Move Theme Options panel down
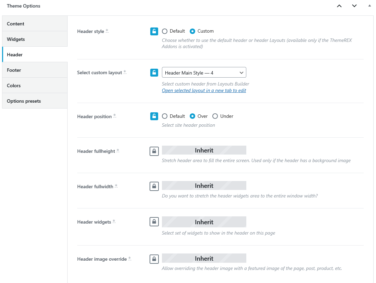376x283 pixels. click(x=354, y=6)
